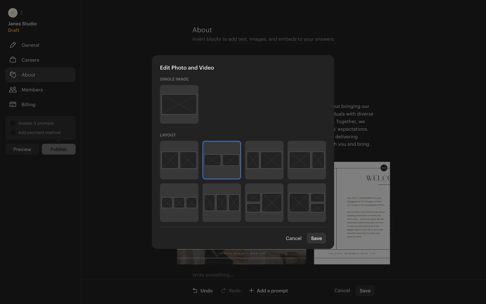Cancel the Edit Photo and Video dialog
486x304 pixels.
point(293,238)
